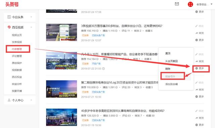This screenshot has width=215, height=128.
Task: Click the red account avatar
Action: (x=190, y=4)
